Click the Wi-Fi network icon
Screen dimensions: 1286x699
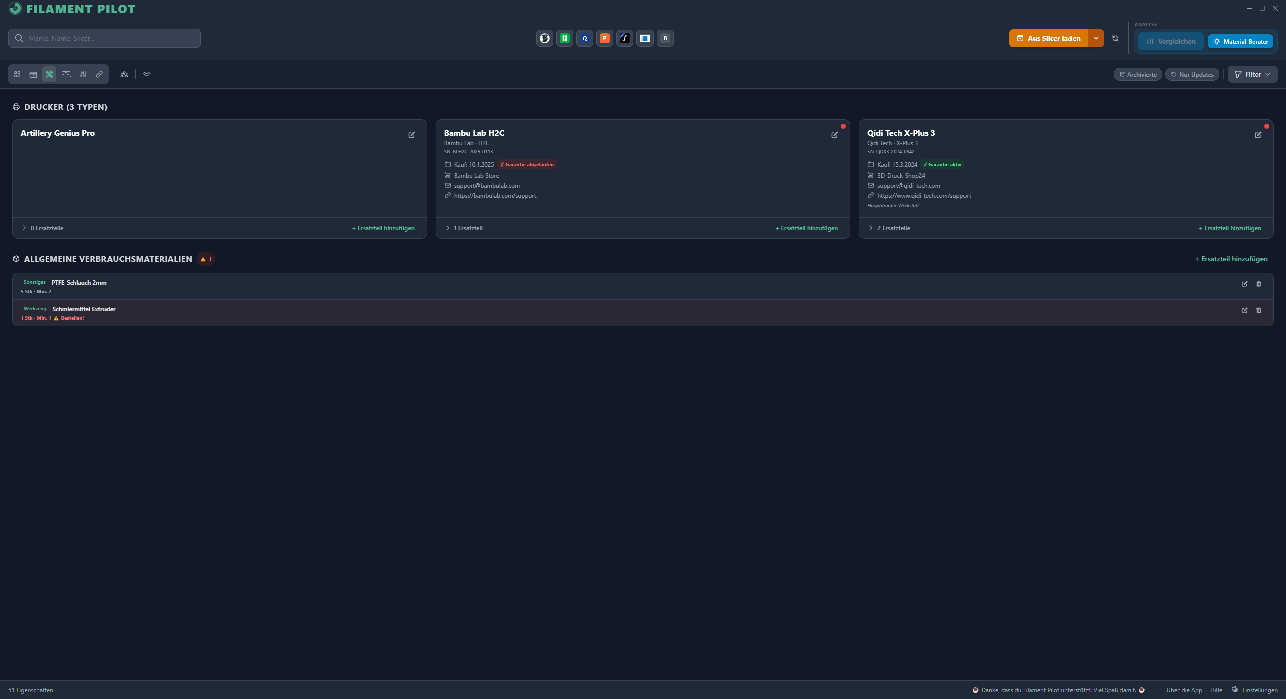(x=147, y=74)
